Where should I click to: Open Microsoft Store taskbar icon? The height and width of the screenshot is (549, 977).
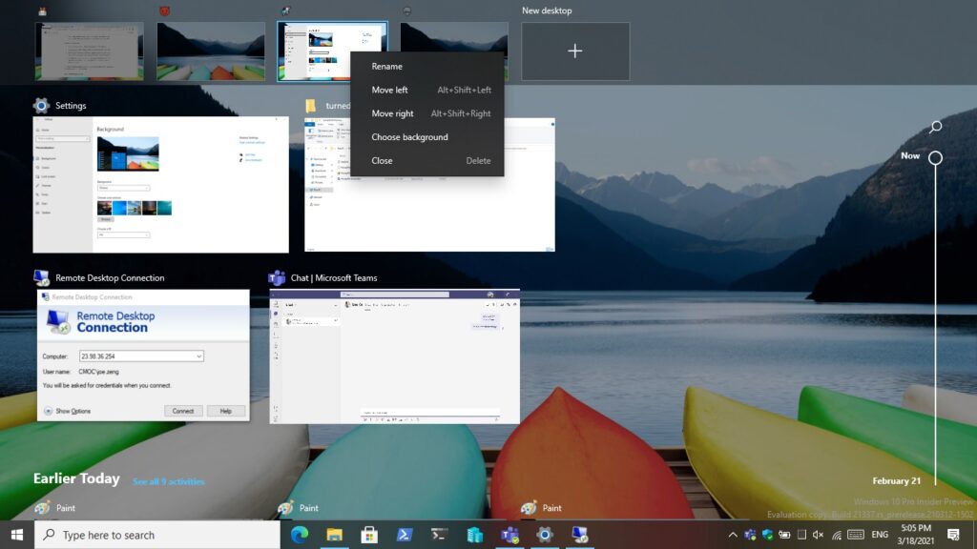tap(369, 535)
